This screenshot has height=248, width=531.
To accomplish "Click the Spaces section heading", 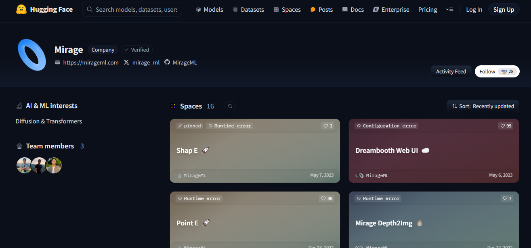I will coord(191,106).
